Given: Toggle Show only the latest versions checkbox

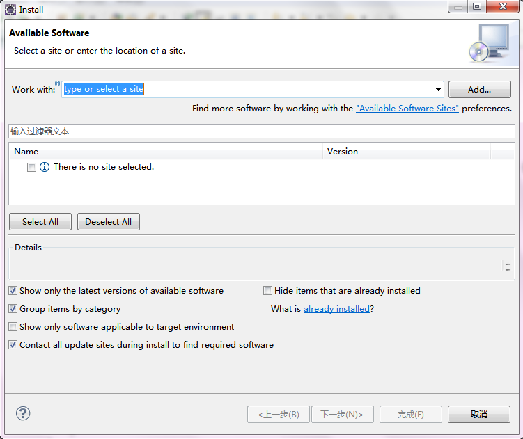Looking at the screenshot, I should 13,291.
